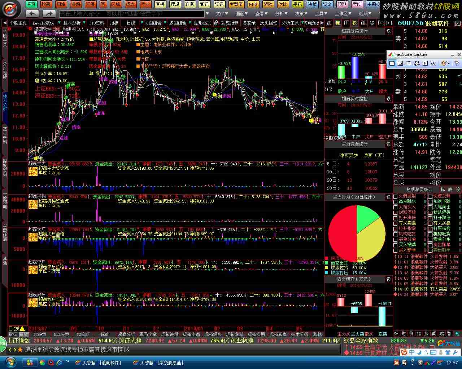Viewport: 462px width, 369px height.
Task: Toggle the 有大卖盘 checkbox
Action: pyautogui.click(x=396, y=223)
